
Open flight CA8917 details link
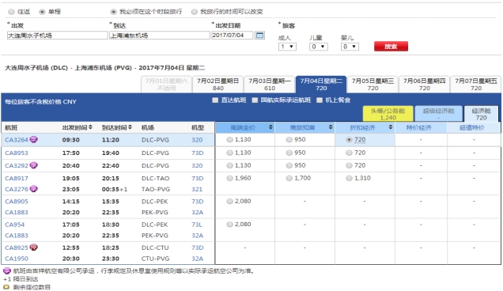pos(17,179)
